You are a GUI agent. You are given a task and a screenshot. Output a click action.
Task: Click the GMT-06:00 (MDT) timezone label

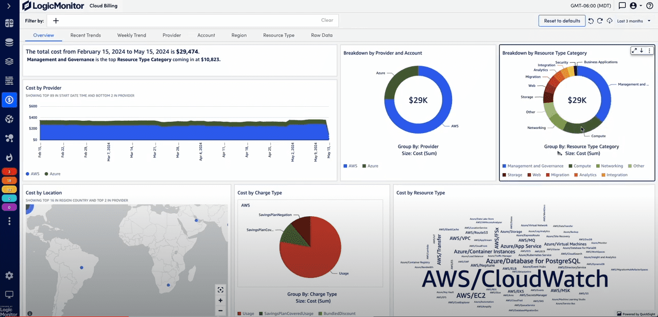[x=591, y=6]
